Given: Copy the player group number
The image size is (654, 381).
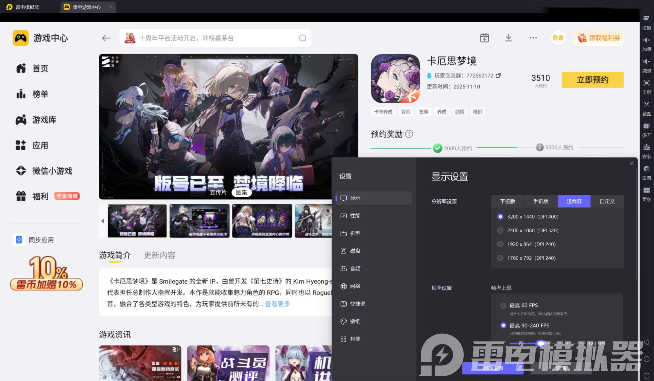Looking at the screenshot, I should click(x=498, y=75).
